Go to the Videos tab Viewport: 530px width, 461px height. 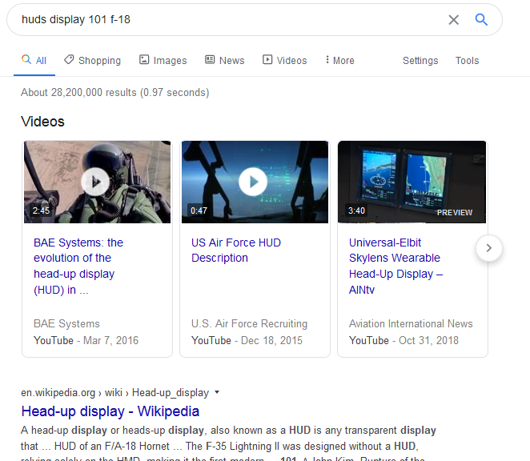click(x=284, y=60)
